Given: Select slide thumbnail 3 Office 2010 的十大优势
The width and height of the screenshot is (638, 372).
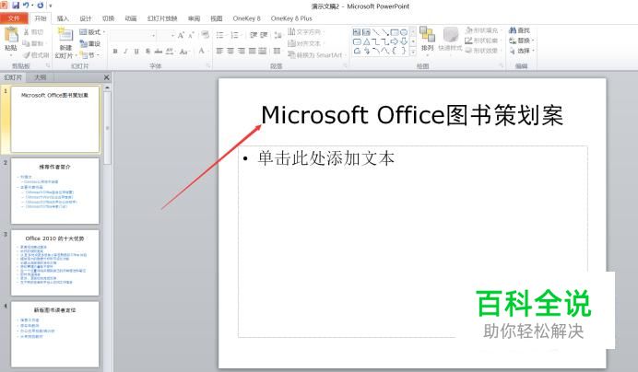Looking at the screenshot, I should click(x=55, y=262).
